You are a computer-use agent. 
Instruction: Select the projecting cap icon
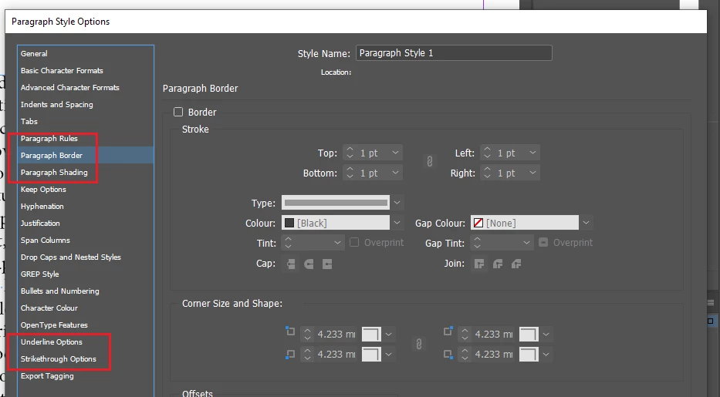(327, 264)
